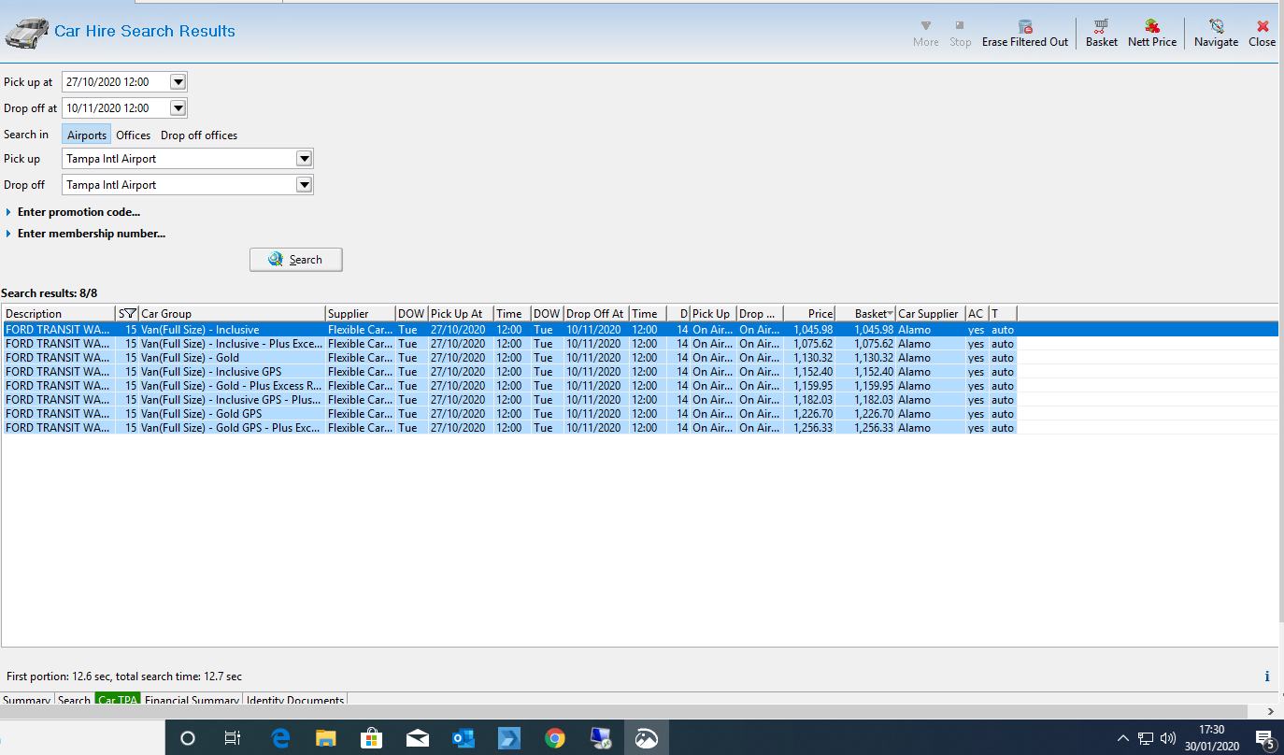1284x755 pixels.
Task: Click the Search results: 8/8 label
Action: (50, 293)
